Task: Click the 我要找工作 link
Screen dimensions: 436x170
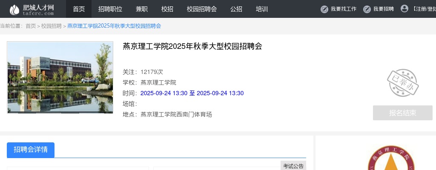Action: tap(344, 9)
